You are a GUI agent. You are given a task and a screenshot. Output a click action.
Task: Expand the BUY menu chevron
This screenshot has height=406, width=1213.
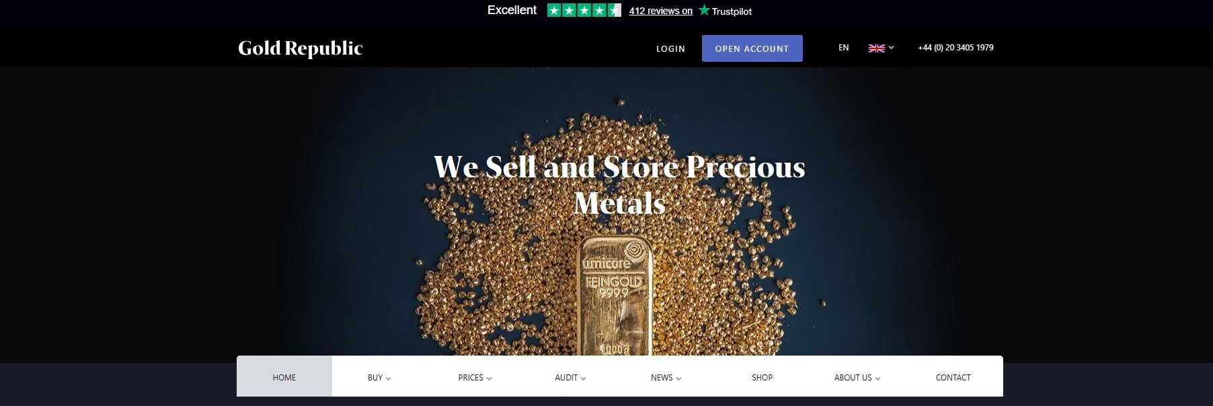pyautogui.click(x=389, y=378)
